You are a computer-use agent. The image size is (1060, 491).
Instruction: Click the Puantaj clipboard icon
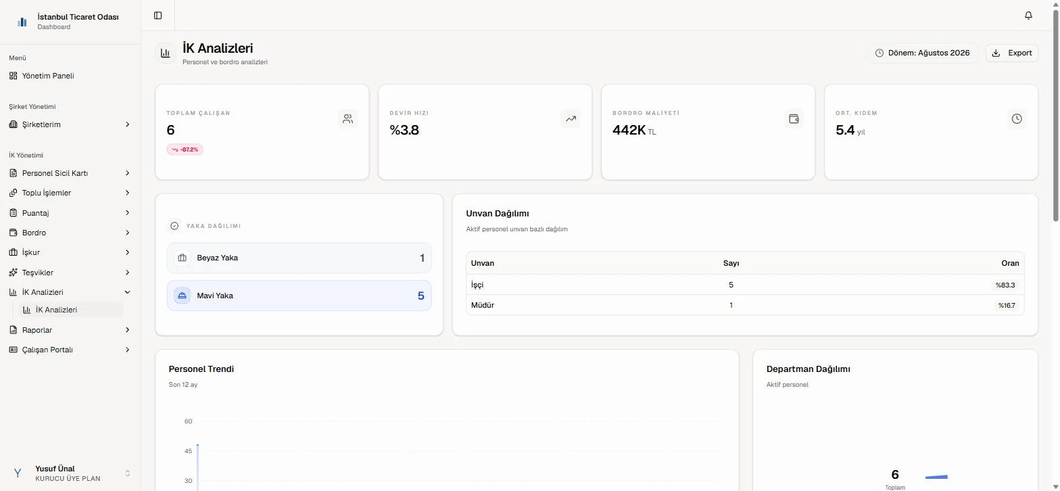coord(13,213)
